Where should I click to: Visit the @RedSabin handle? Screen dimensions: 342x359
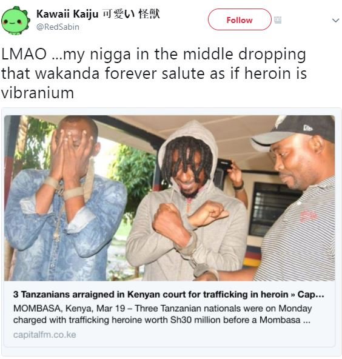pyautogui.click(x=58, y=27)
